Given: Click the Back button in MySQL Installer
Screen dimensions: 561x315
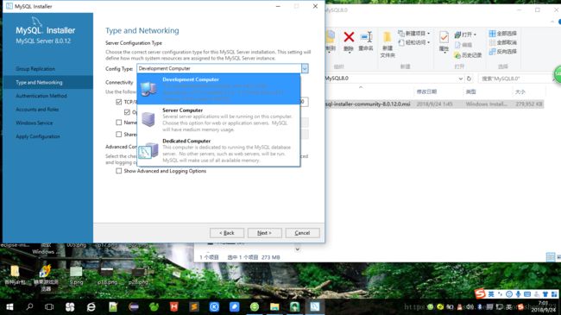Looking at the screenshot, I should (x=227, y=233).
